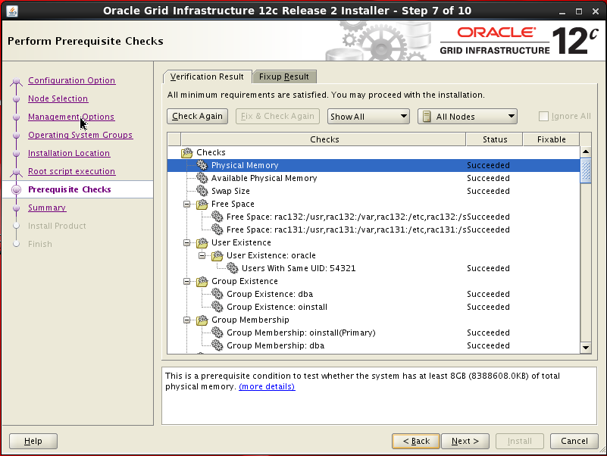Screen dimensions: 607x456
Task: Click the Group Membership folder icon
Action: 202,320
